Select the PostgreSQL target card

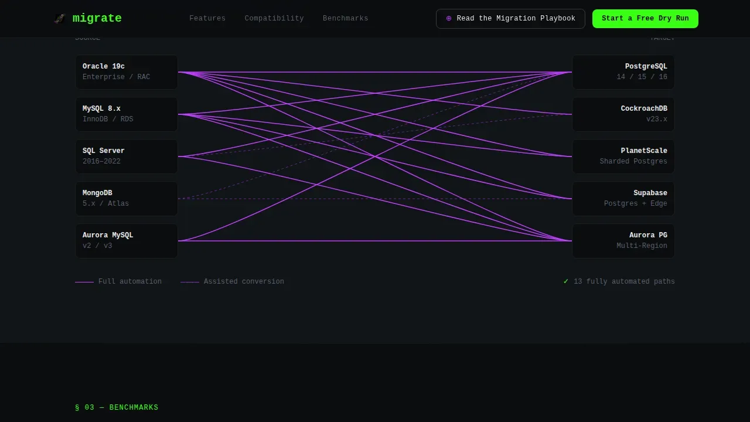623,72
